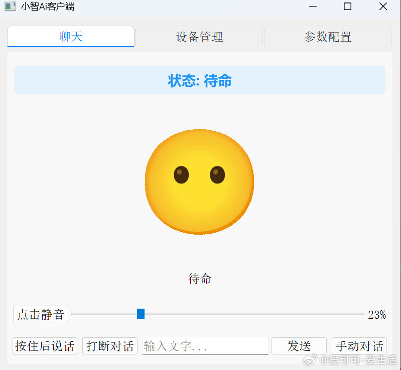
Task: Click the 待命 label below the emoji
Action: point(200,279)
